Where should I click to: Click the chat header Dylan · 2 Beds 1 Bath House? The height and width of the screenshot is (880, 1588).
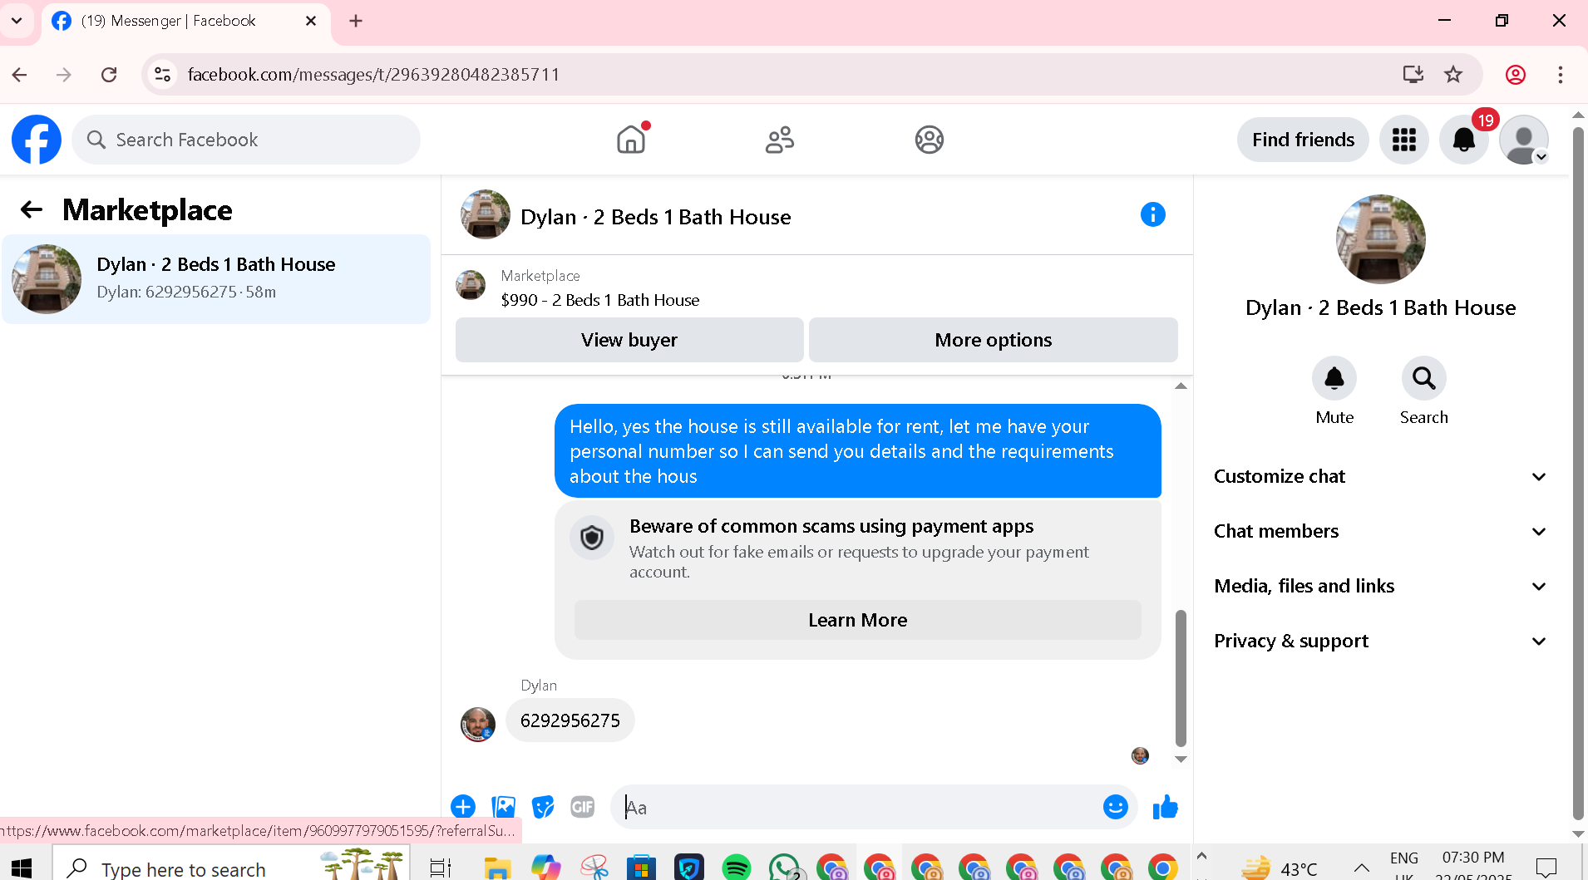[656, 217]
